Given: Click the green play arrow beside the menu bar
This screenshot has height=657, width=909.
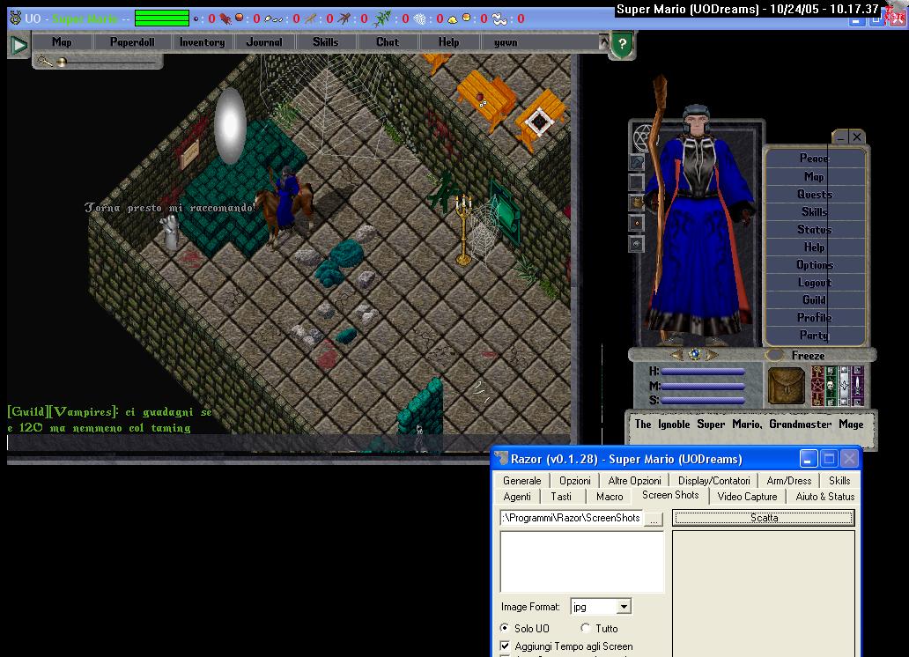Looking at the screenshot, I should point(18,45).
